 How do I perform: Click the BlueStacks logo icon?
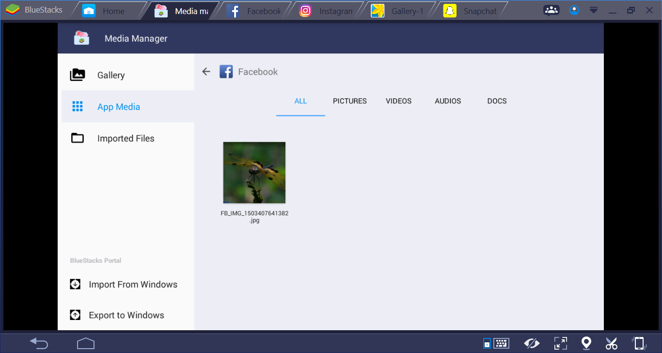[13, 10]
